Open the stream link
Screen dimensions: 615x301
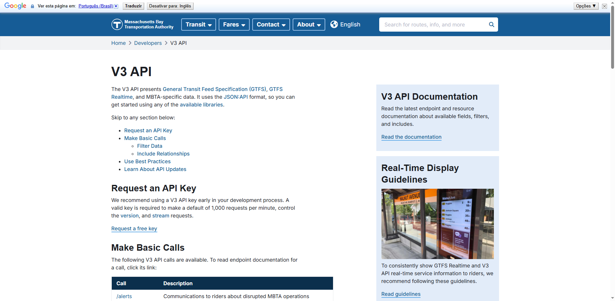pyautogui.click(x=161, y=216)
